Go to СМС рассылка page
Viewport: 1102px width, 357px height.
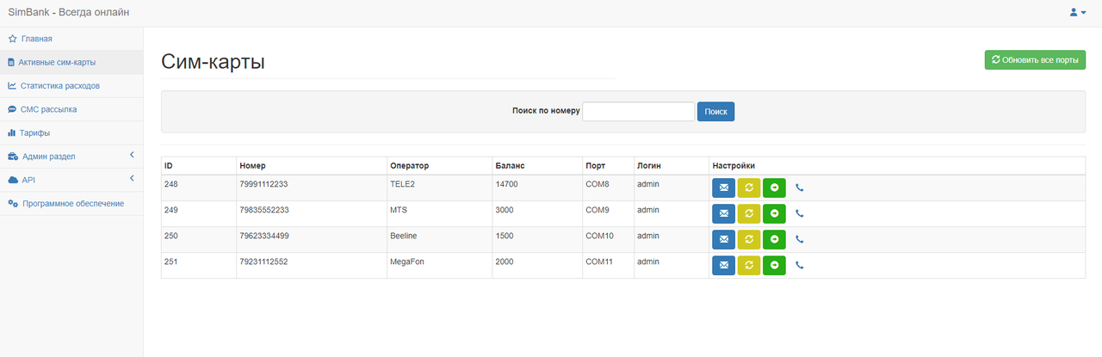48,109
